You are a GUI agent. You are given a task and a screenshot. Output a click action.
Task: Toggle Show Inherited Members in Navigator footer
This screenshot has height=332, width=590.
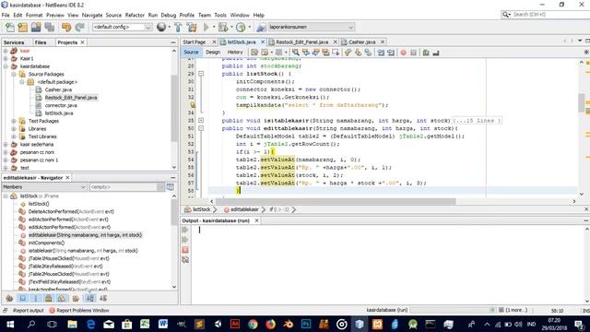point(10,299)
